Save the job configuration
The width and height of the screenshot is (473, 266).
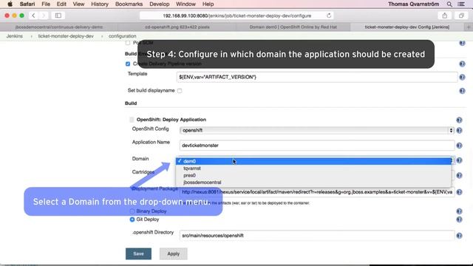pos(138,254)
